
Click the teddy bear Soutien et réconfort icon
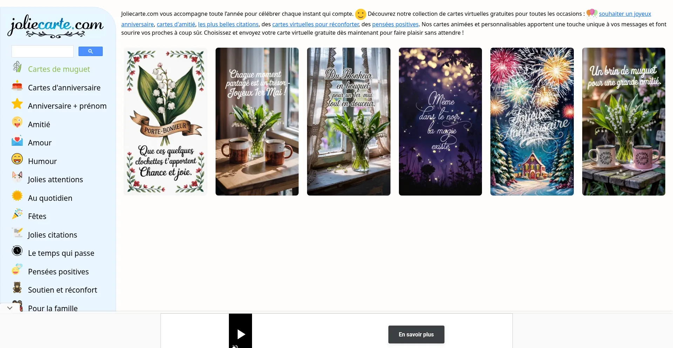pyautogui.click(x=17, y=288)
